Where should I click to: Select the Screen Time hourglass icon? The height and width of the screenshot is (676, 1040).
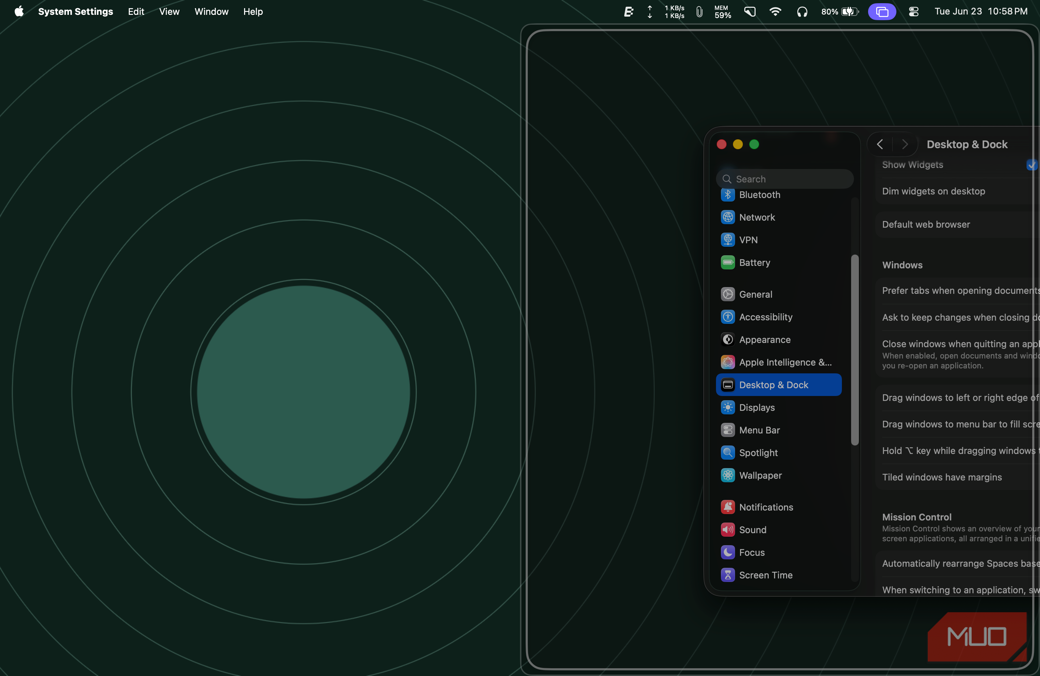[728, 576]
